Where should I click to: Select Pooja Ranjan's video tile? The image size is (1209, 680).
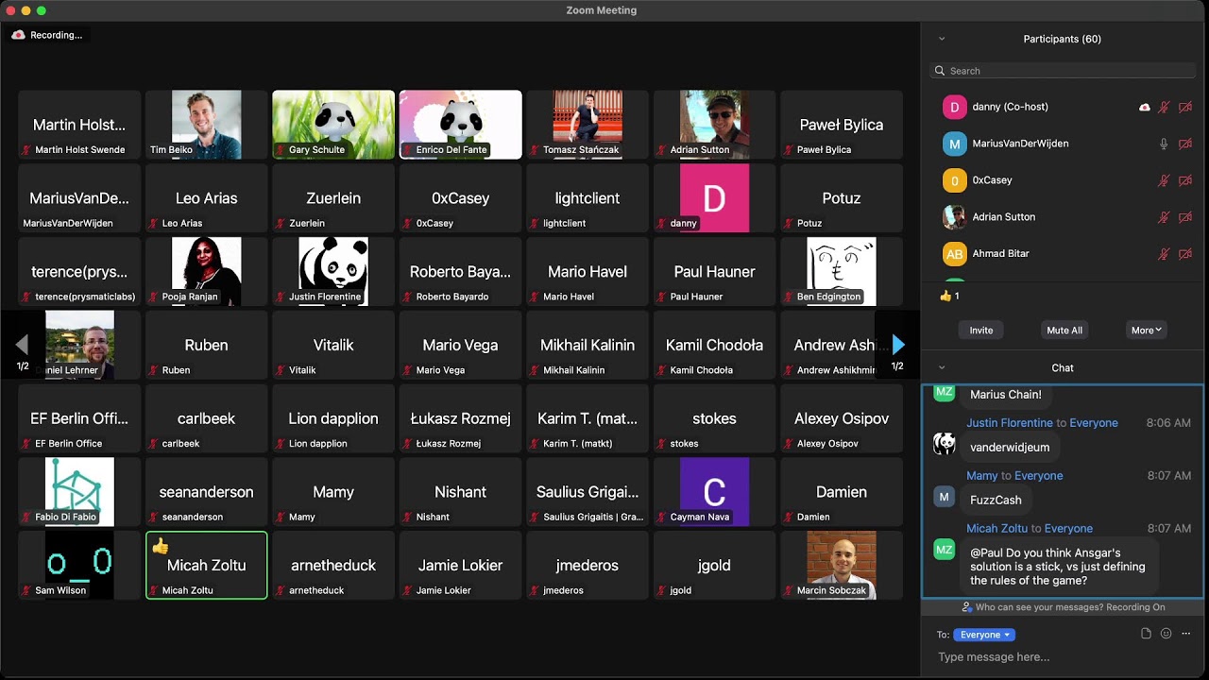pos(207,271)
